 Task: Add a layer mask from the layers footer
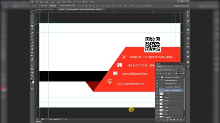tap(167, 120)
